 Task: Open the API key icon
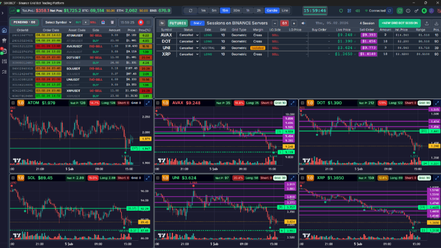pos(416,11)
